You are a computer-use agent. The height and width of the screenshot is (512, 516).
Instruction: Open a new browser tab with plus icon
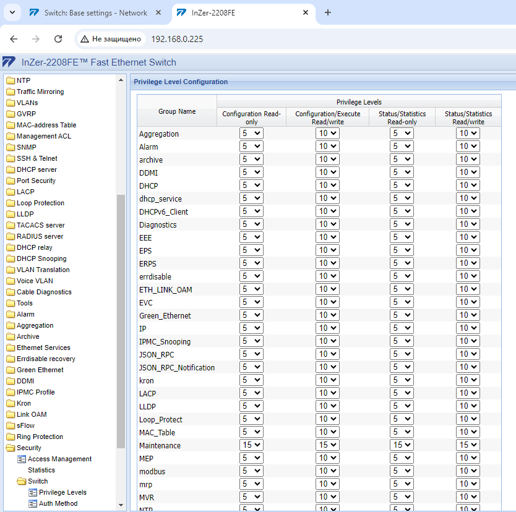[328, 12]
